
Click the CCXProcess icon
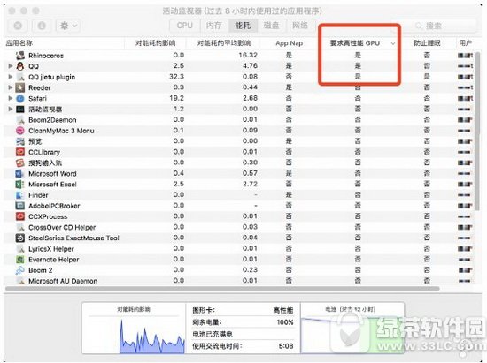[20, 216]
